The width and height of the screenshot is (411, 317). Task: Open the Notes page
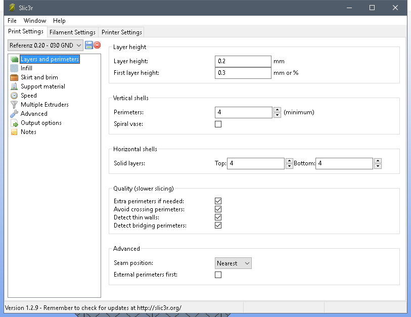pyautogui.click(x=28, y=132)
